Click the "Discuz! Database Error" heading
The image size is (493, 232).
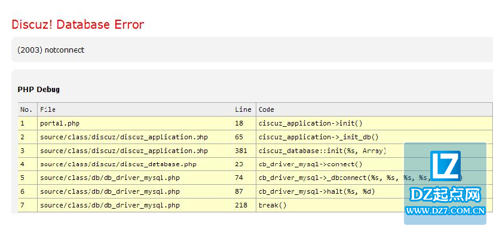(78, 25)
